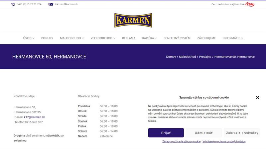Click the Hermanovce 60 breadcrumb entry
The width and height of the screenshot is (266, 149).
point(234,57)
